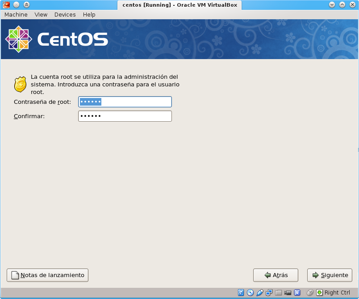Screen dimensions: 359x299
Task: Click the network adapters status icon
Action: pos(269,293)
